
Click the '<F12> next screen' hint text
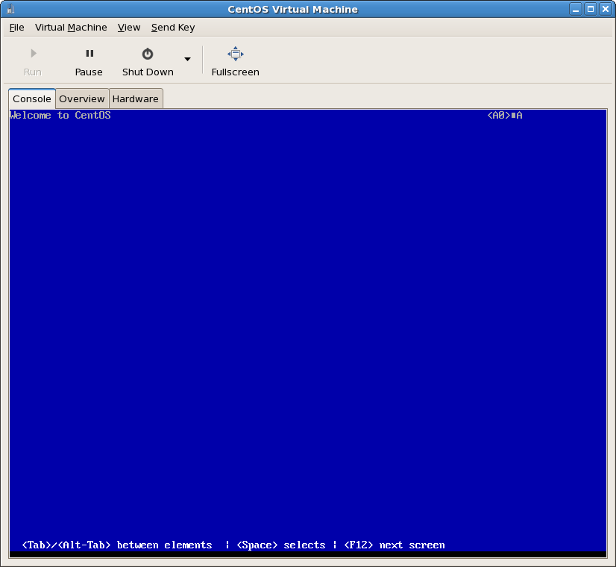point(395,545)
